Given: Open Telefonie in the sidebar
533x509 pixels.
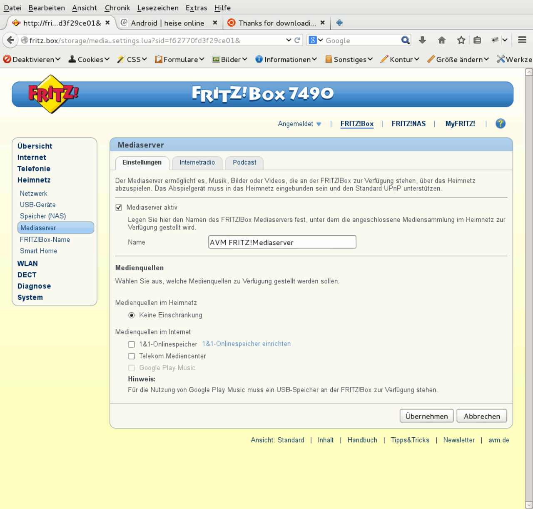Looking at the screenshot, I should coord(34,169).
